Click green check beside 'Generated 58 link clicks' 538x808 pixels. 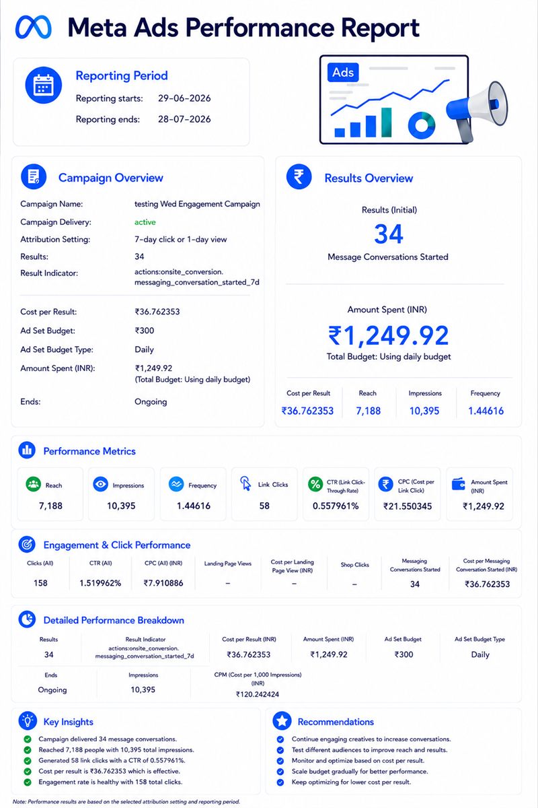point(27,760)
